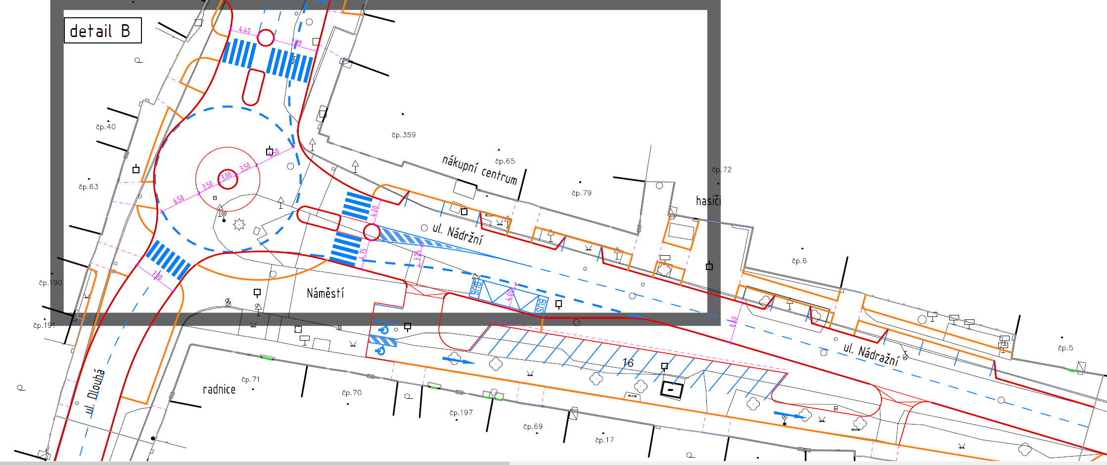1107x465 pixels.
Task: Click the blue arrow right of the wheelchair spaces
Action: (458, 360)
